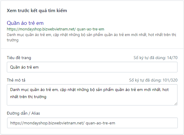Focus first line of the meta description textarea
Viewport: 184px width, 135px height.
(x=89, y=89)
